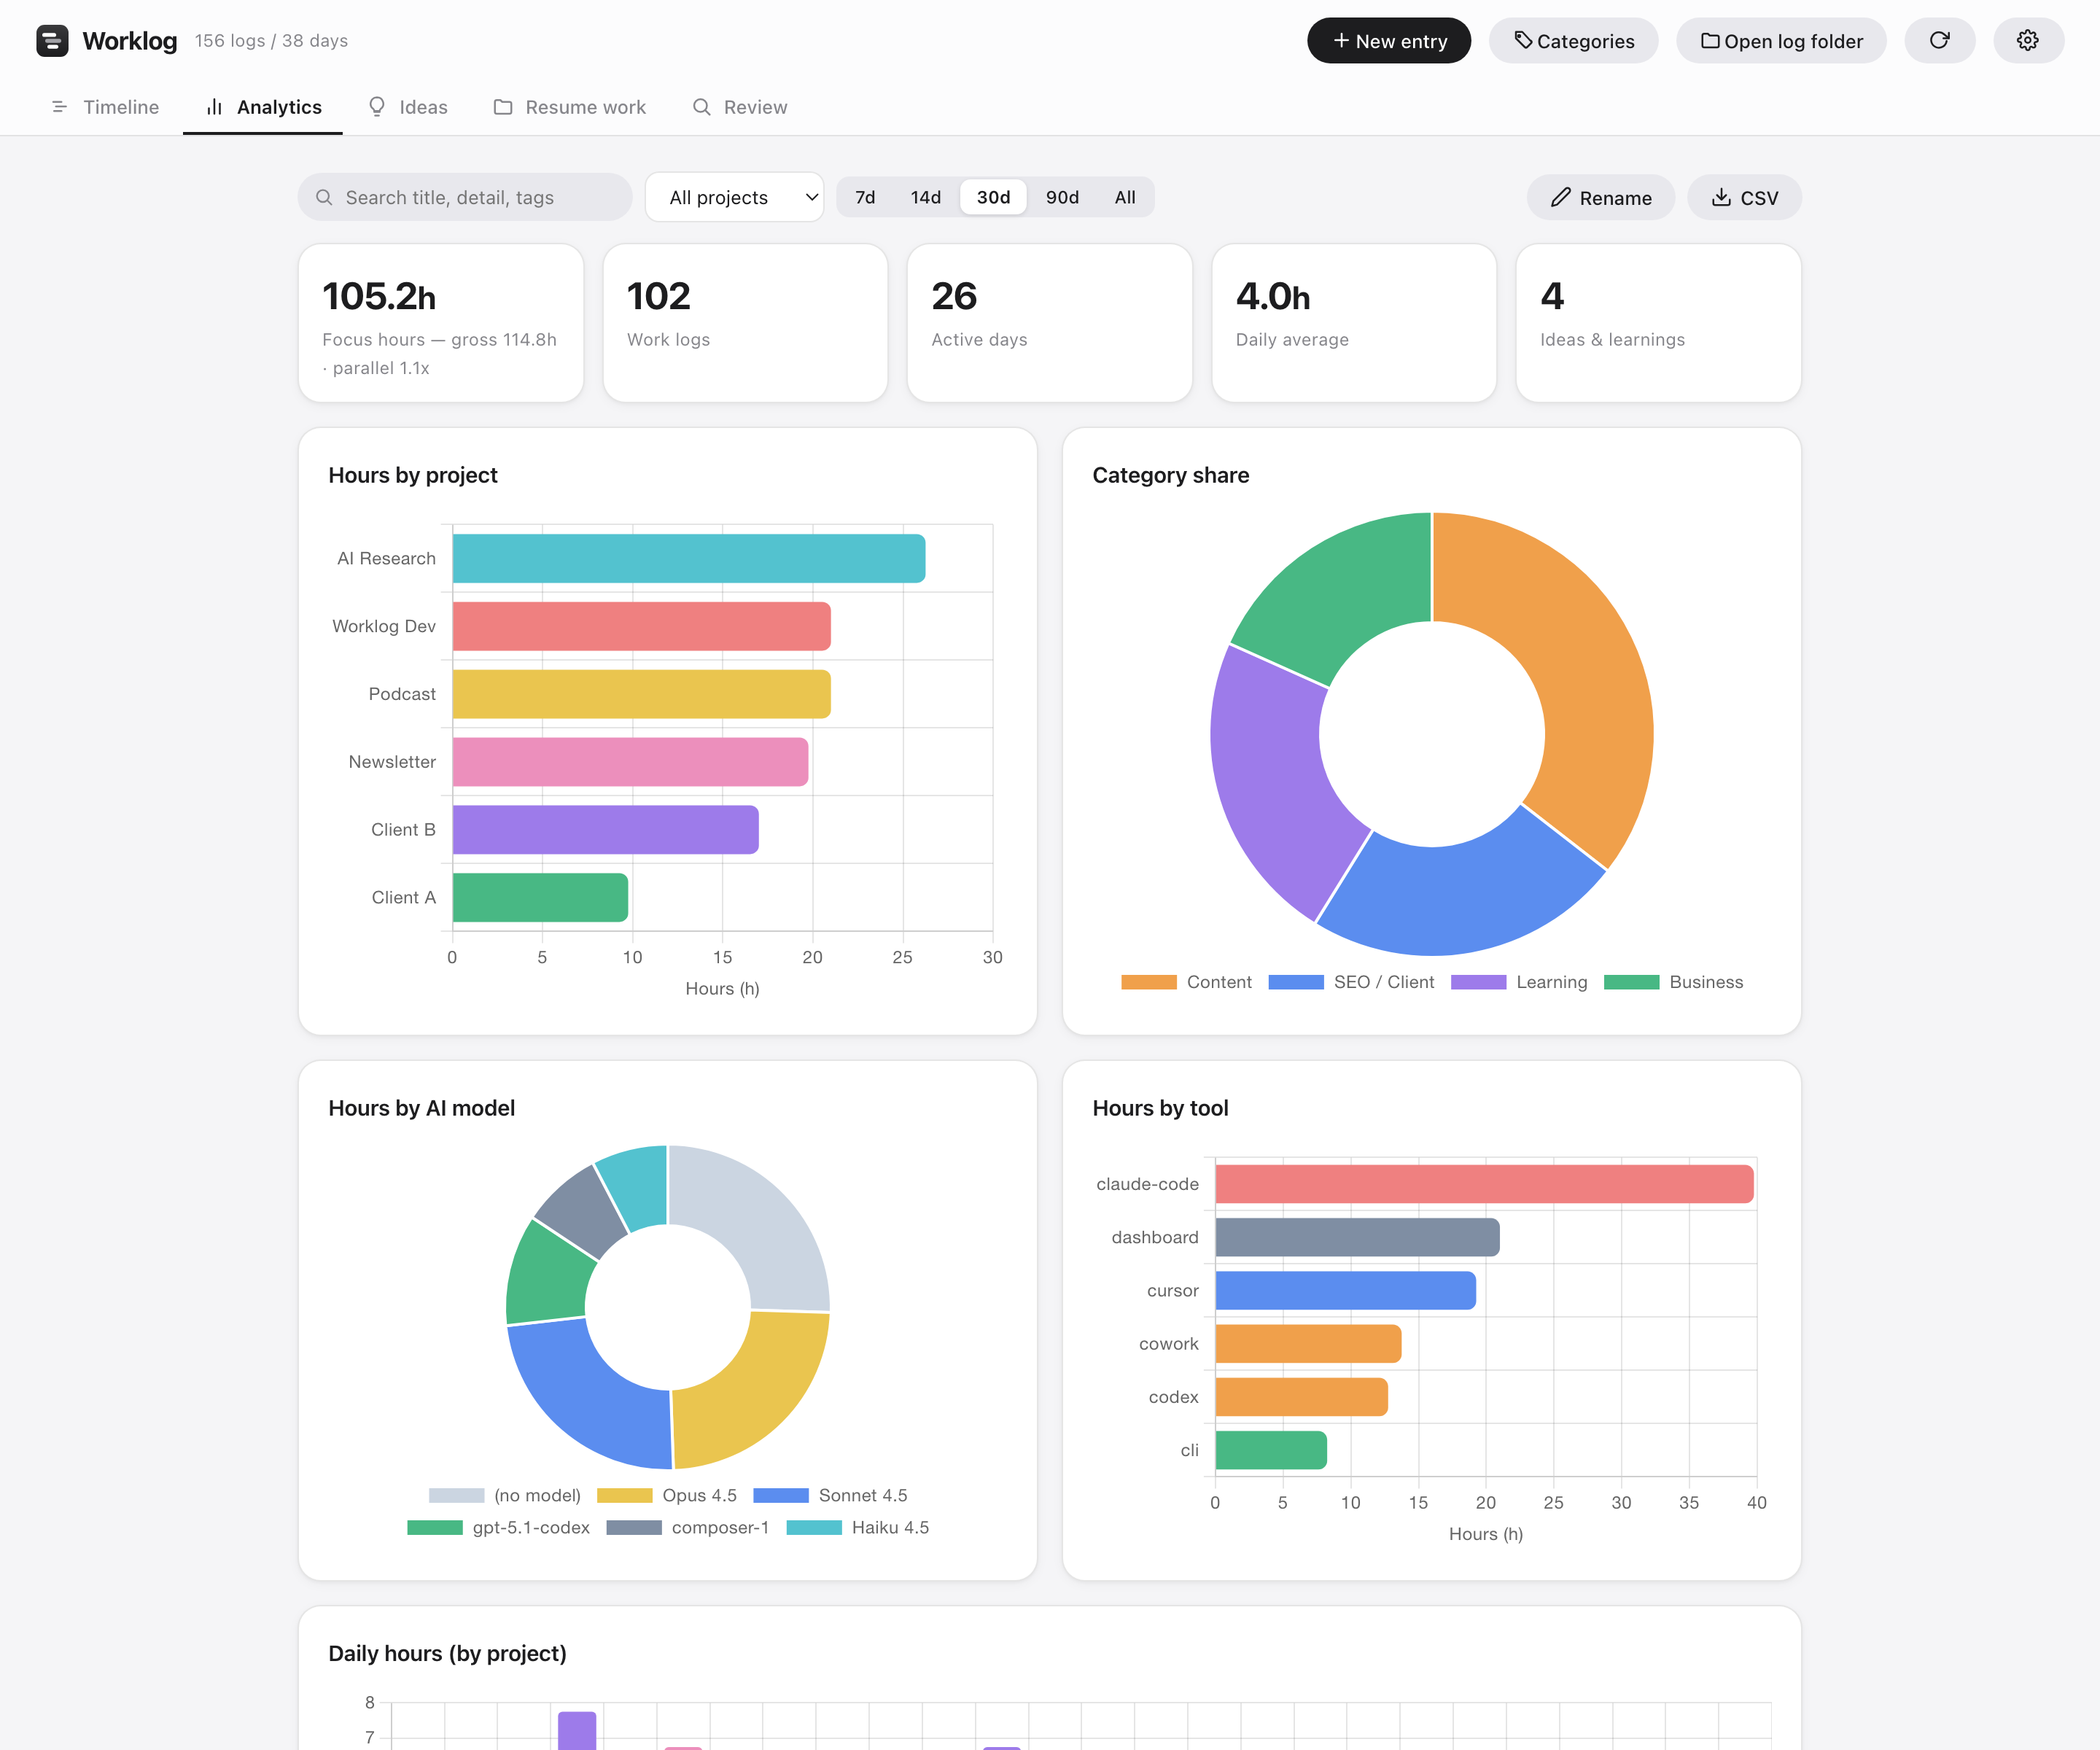Screen dimensions: 2100x1750
Task: Select the 7d time range
Action: [x=865, y=198]
